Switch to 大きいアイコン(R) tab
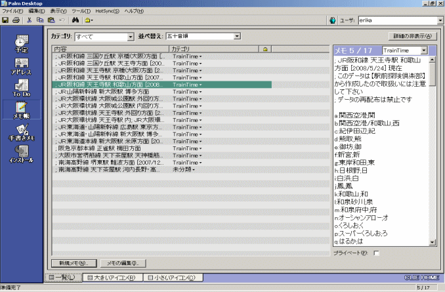 tap(112, 278)
